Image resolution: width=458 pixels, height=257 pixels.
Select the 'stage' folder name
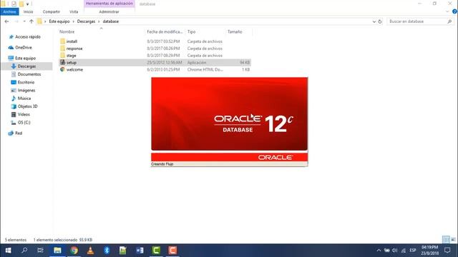[x=72, y=56]
